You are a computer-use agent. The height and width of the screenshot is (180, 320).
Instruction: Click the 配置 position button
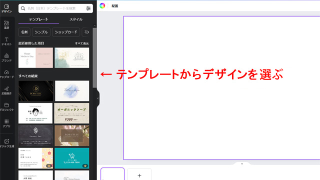[115, 6]
